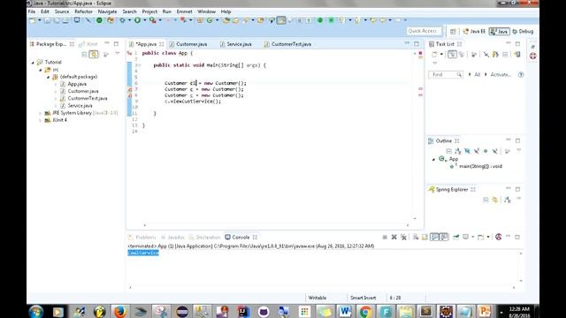Click the Activate link in Task List
566x318 pixels.
[x=501, y=74]
